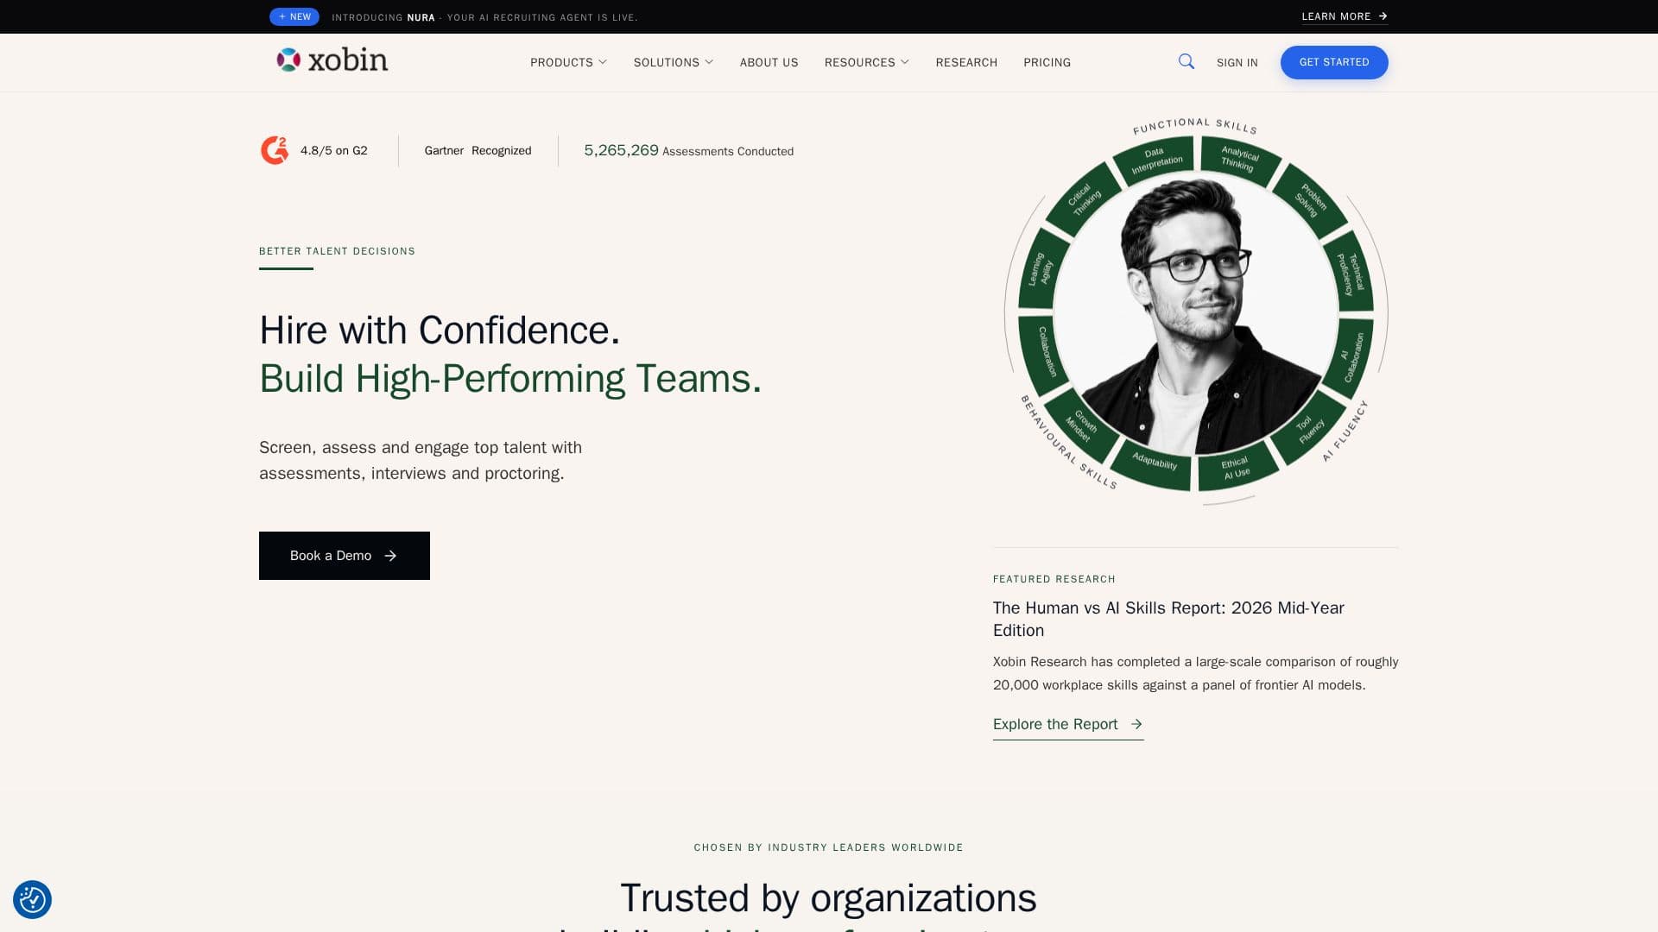Click the 'Trusted by organizations' heading
The image size is (1658, 932).
click(828, 897)
